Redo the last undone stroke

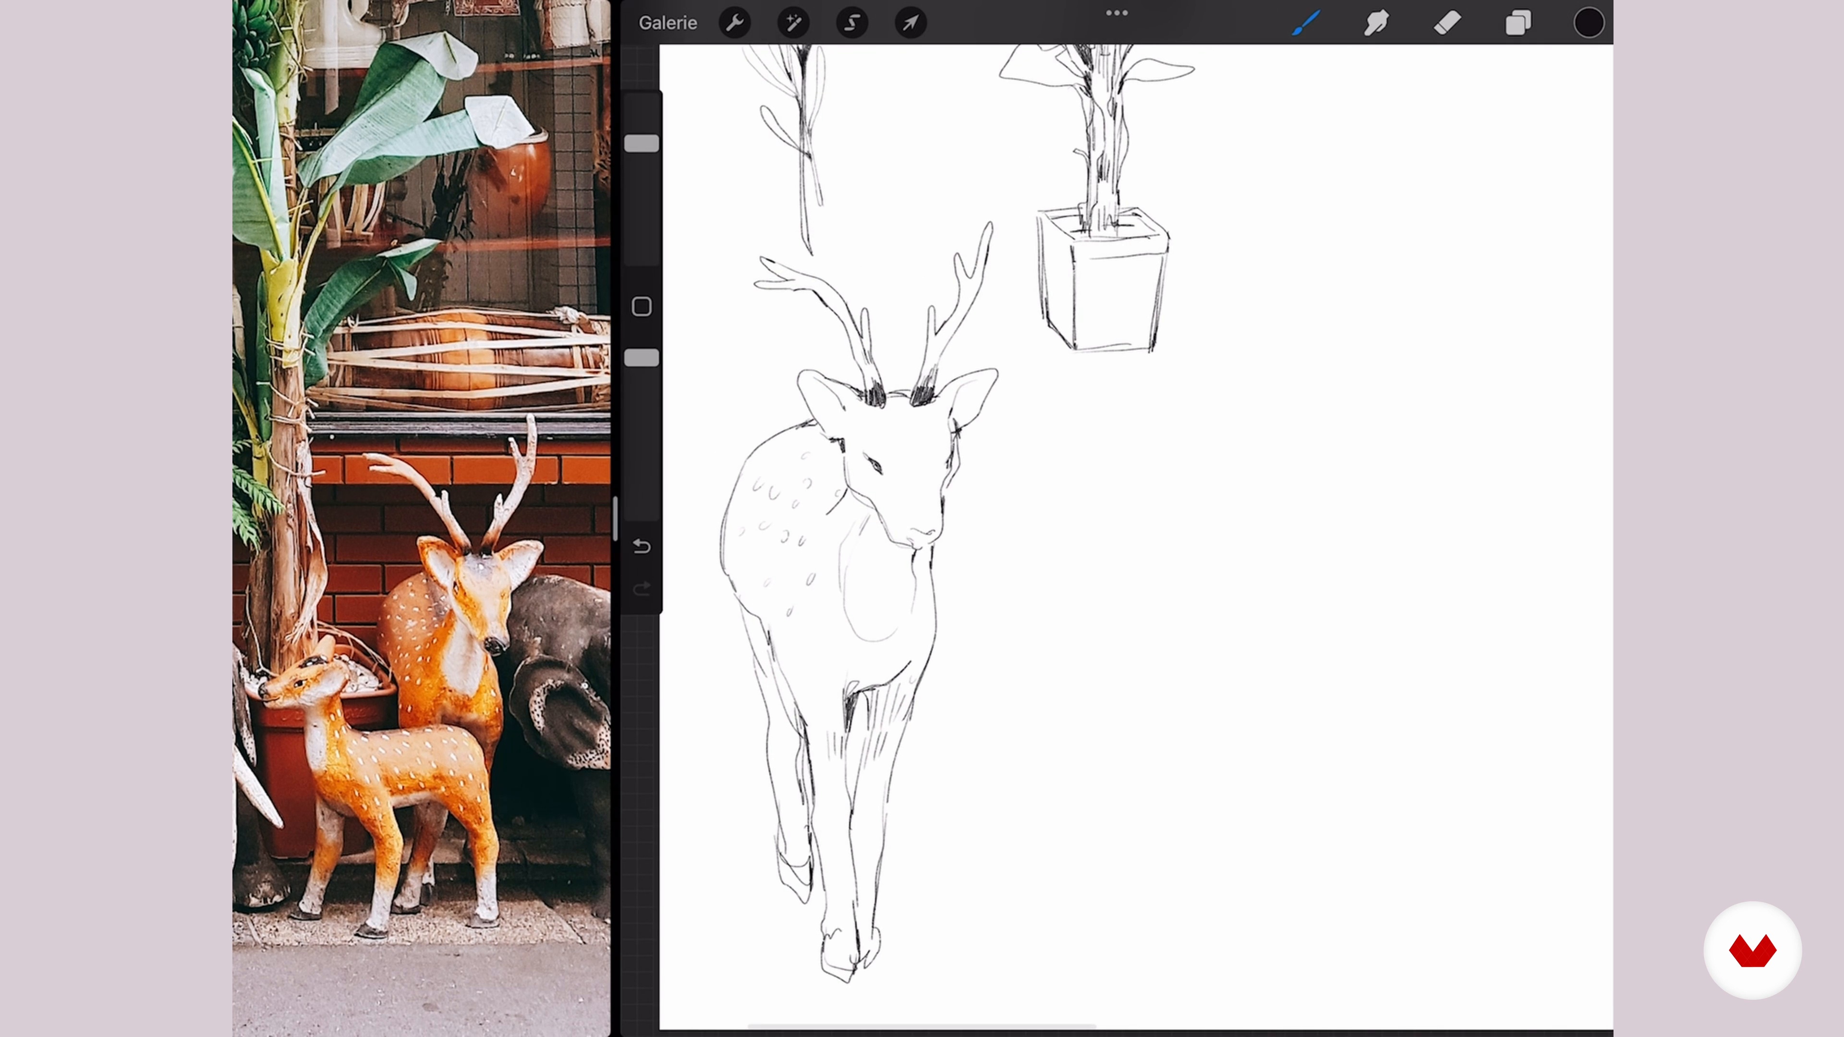pos(642,588)
